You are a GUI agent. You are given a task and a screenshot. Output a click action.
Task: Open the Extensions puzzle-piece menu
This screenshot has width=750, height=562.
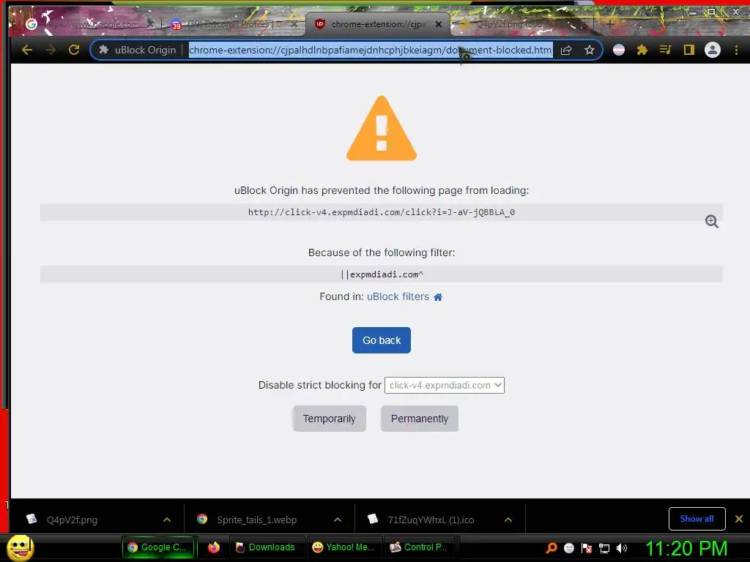point(642,50)
